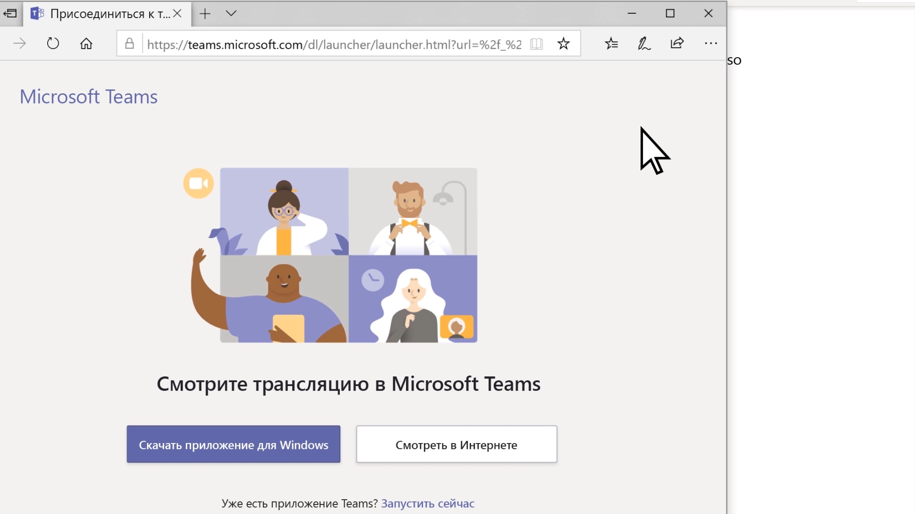The image size is (915, 514).
Task: Click the site security lock icon
Action: 129,44
